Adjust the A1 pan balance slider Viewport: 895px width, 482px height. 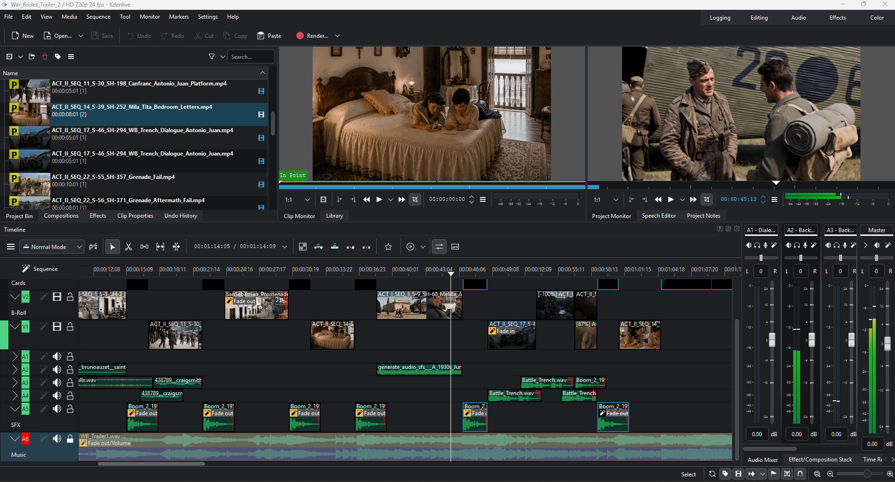(761, 258)
